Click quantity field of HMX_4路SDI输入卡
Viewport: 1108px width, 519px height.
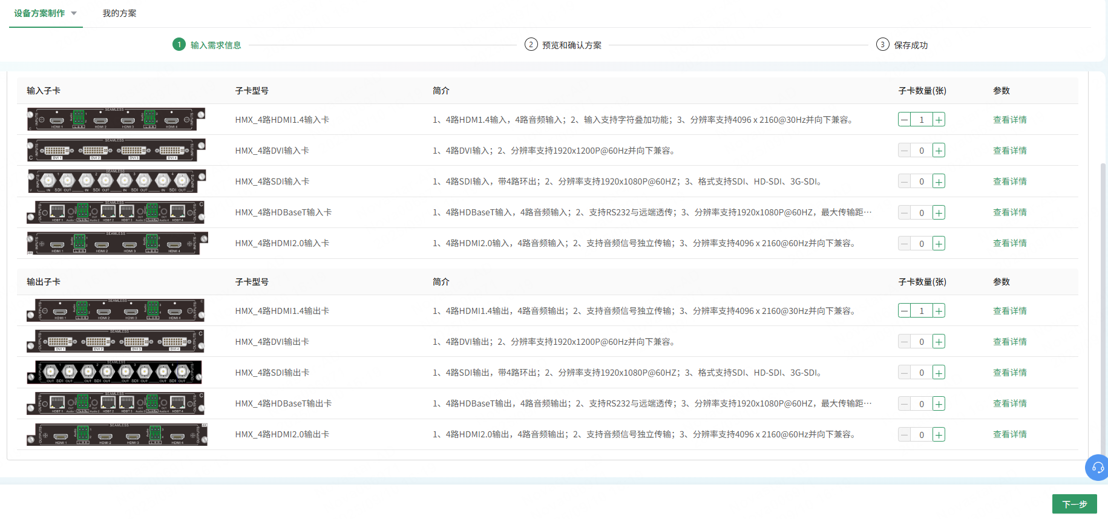click(921, 181)
